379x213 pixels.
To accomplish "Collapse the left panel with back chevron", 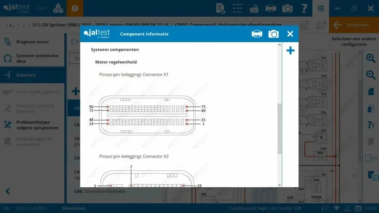I will [7, 191].
